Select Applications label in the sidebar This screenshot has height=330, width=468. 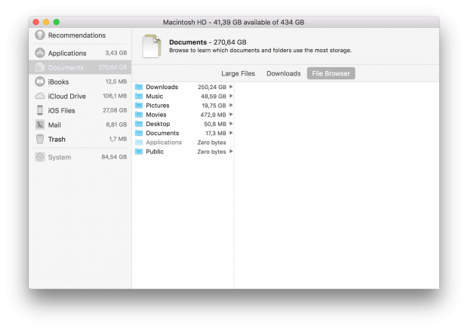67,53
